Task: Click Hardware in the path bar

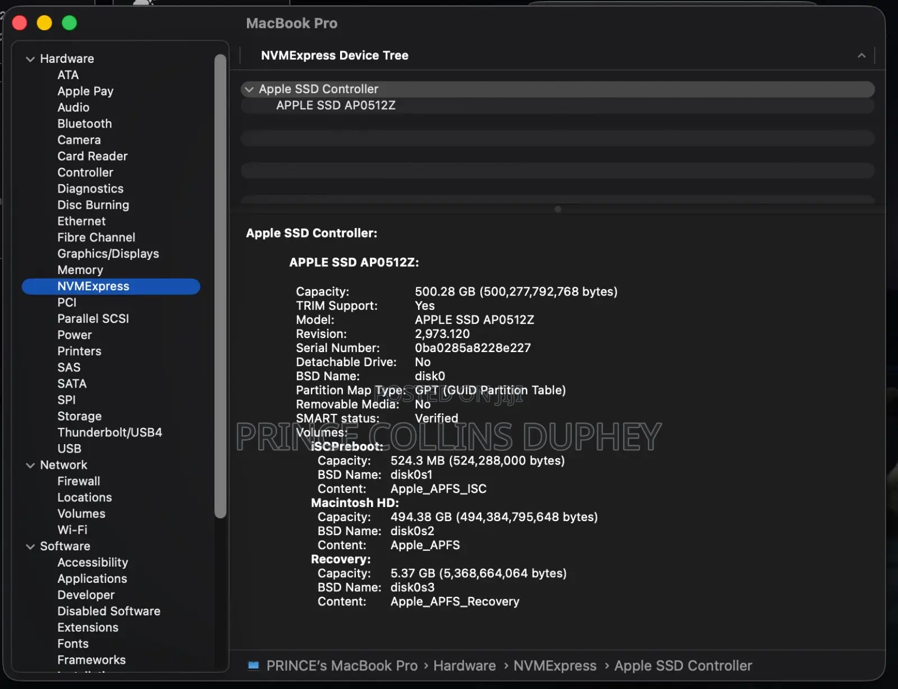Action: point(464,666)
